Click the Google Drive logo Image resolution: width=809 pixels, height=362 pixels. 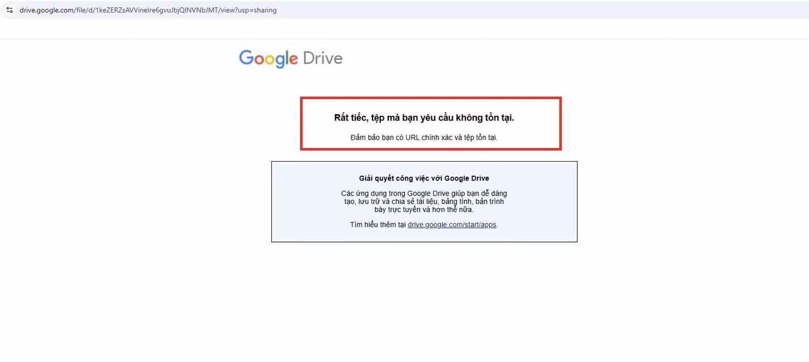[x=291, y=59]
